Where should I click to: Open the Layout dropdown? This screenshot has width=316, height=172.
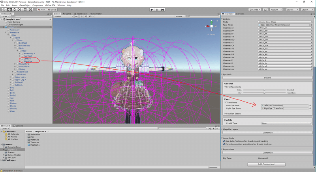click(307, 9)
